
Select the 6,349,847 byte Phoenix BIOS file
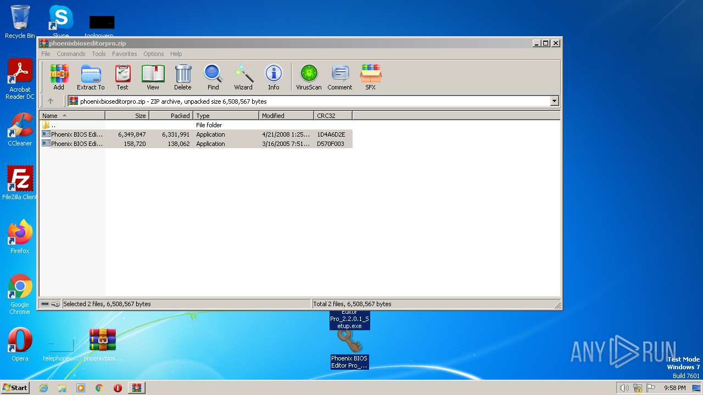pos(196,134)
